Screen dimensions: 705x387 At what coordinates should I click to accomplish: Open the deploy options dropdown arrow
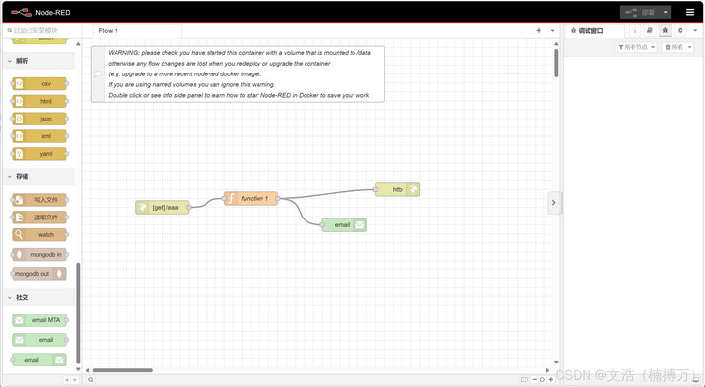pos(666,12)
